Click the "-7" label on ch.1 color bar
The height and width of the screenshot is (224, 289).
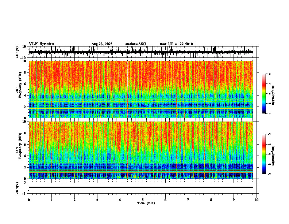coord(269,113)
